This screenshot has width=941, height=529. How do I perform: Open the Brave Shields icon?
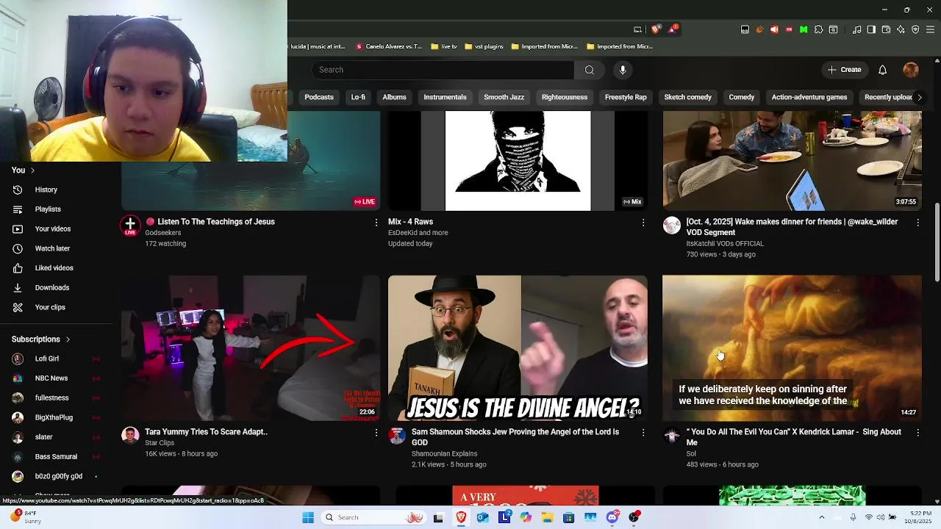pyautogui.click(x=656, y=29)
